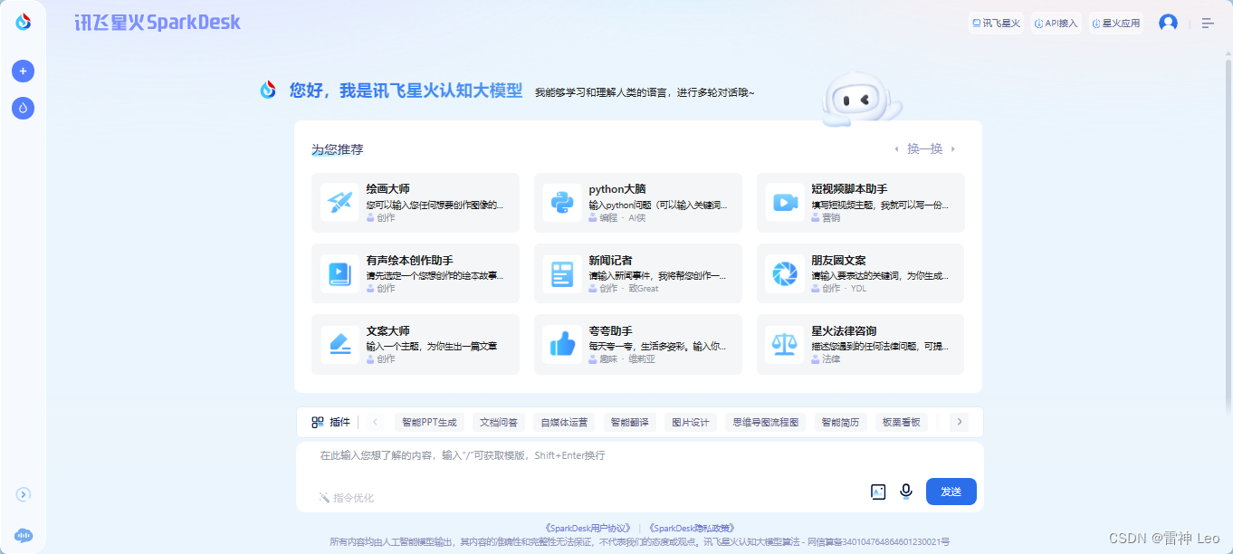Screen dimensions: 1233x554
Task: Click the 短视频脚本助手 video camera icon
Action: pos(784,203)
